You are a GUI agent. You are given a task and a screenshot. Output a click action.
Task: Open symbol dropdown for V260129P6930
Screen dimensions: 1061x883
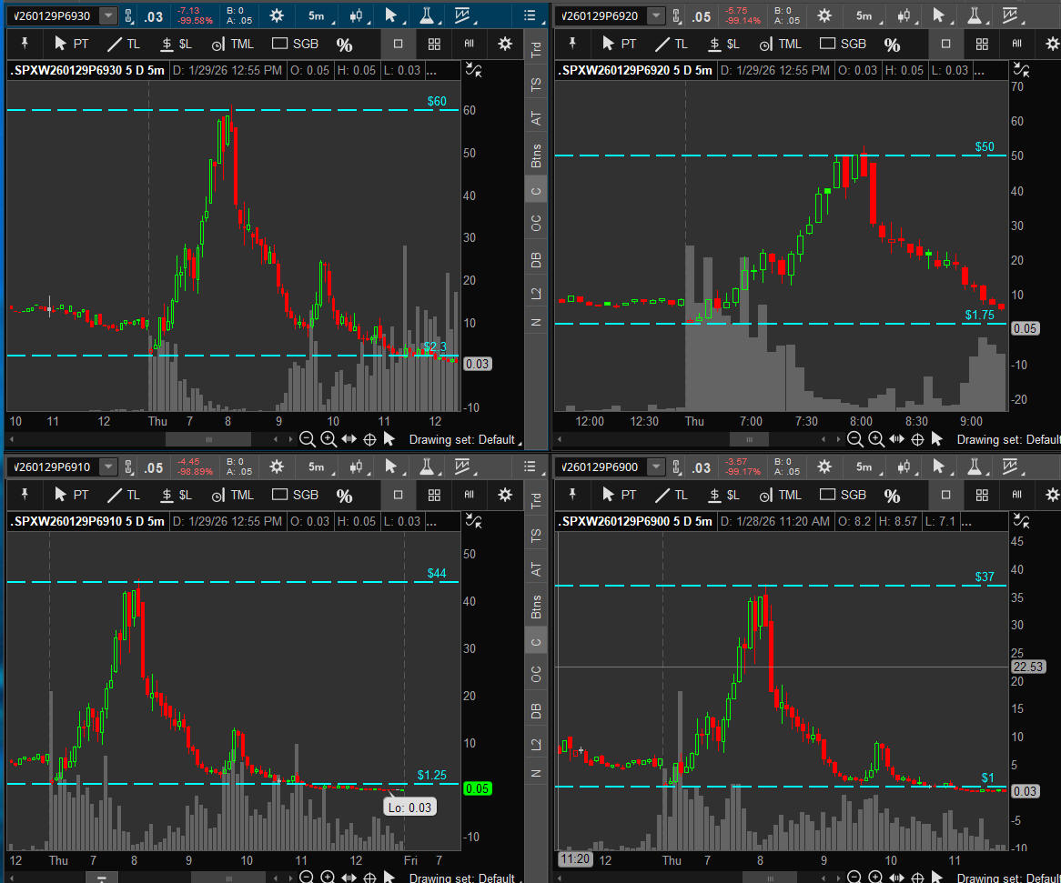tap(108, 15)
